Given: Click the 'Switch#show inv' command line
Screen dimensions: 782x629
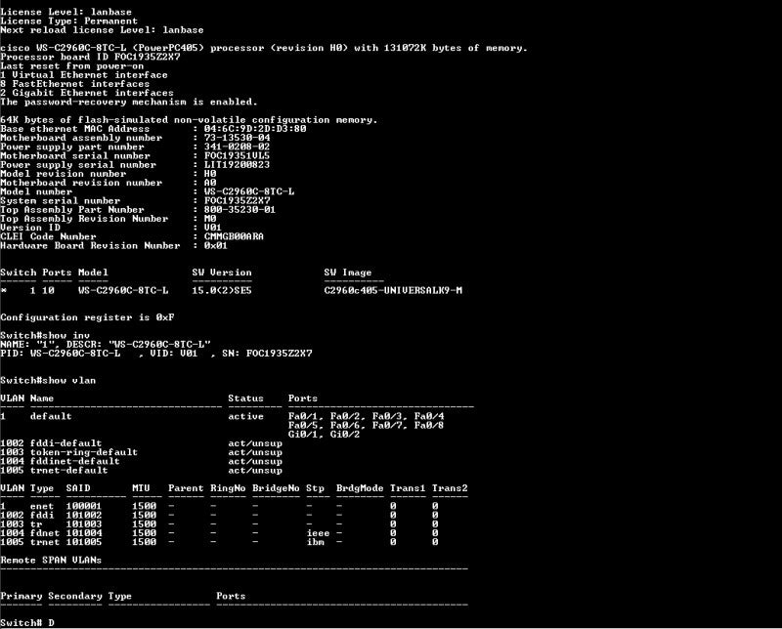Looking at the screenshot, I should (45, 335).
